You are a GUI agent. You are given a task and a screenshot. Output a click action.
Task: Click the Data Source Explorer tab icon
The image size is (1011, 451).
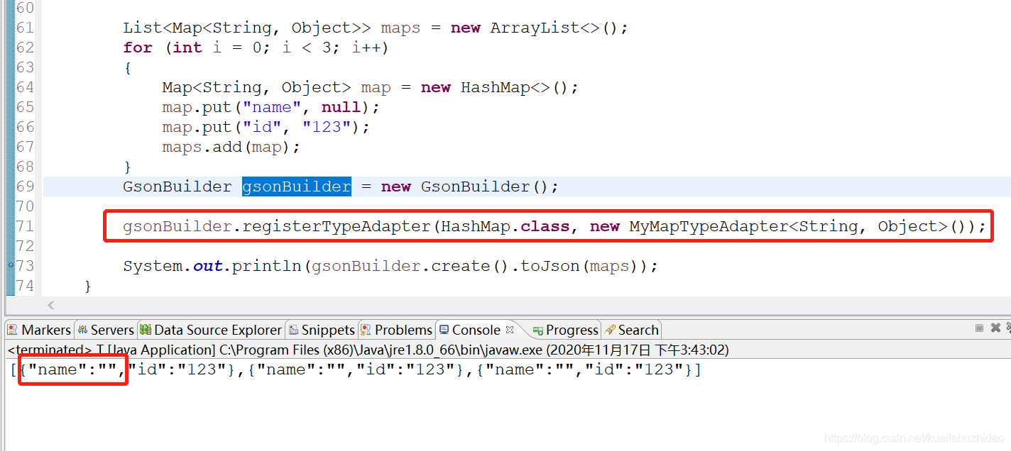pyautogui.click(x=146, y=330)
